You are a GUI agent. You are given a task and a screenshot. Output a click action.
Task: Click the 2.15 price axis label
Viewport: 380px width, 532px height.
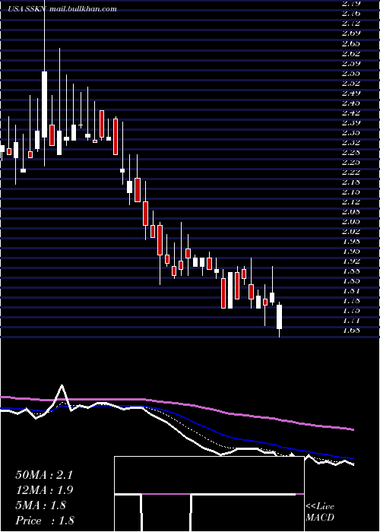tap(350, 192)
